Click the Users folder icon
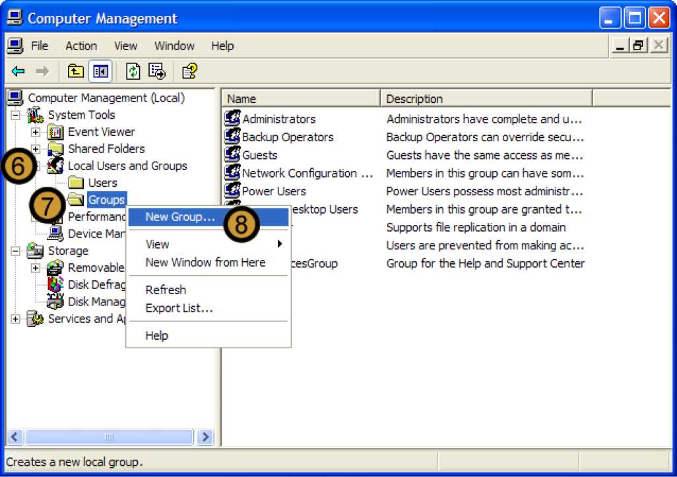This screenshot has height=477, width=677. pyautogui.click(x=76, y=183)
